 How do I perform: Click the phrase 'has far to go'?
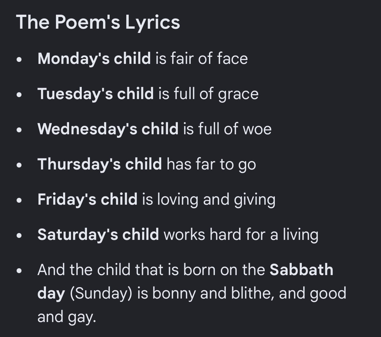211,165
